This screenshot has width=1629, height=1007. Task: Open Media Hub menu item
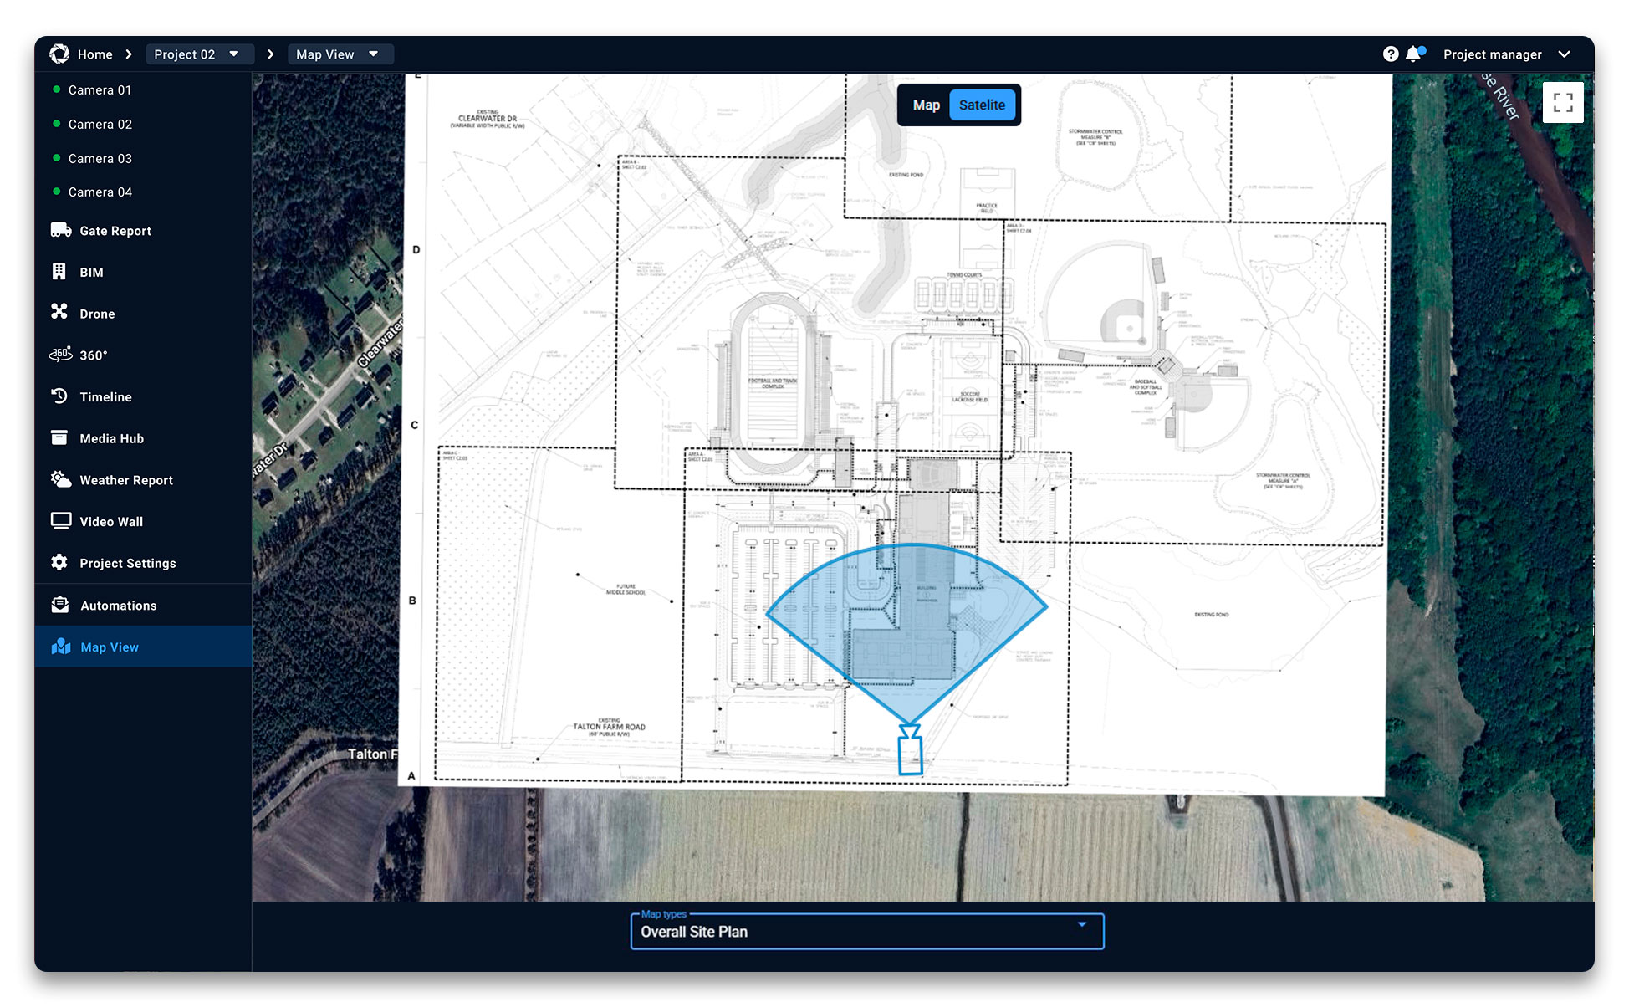[x=111, y=438]
